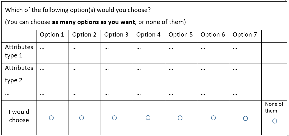Click the Option 1 column header

[52, 35]
